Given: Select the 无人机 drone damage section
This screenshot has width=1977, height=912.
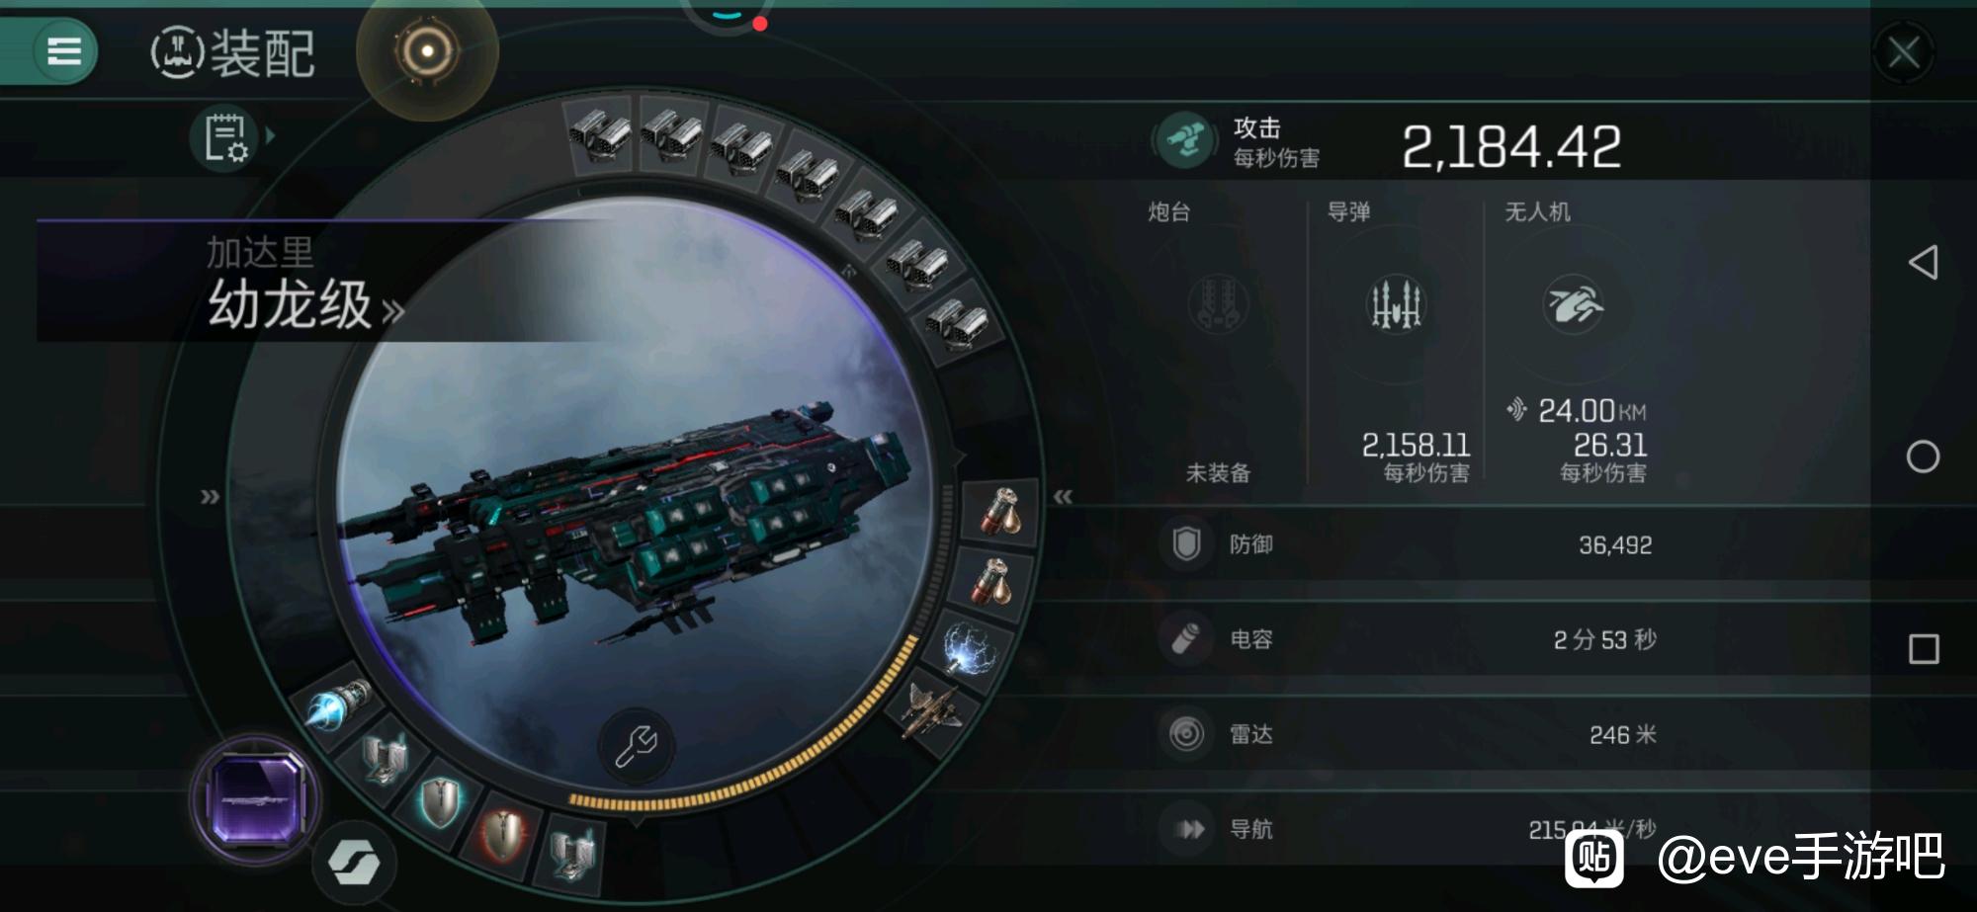Looking at the screenshot, I should tap(1575, 341).
